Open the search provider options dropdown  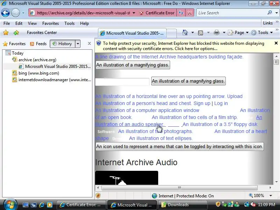(x=276, y=13)
